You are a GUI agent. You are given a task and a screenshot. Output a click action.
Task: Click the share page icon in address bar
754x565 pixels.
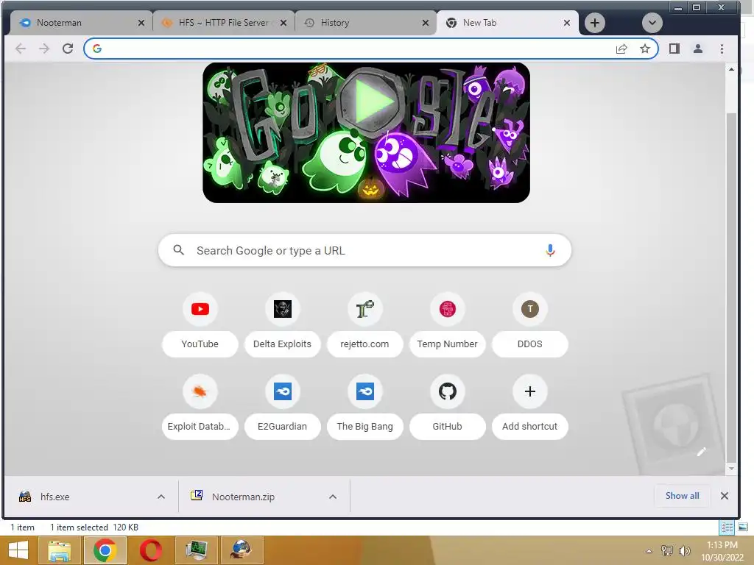point(621,49)
